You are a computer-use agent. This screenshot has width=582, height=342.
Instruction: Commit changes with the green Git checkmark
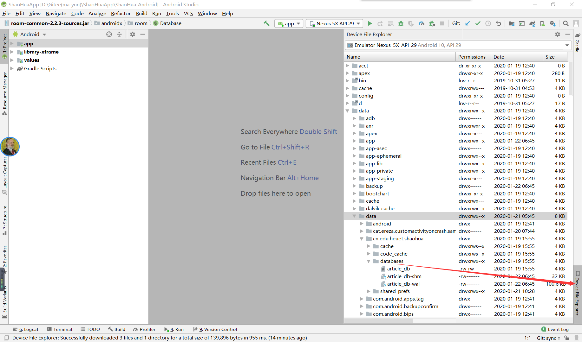(478, 23)
